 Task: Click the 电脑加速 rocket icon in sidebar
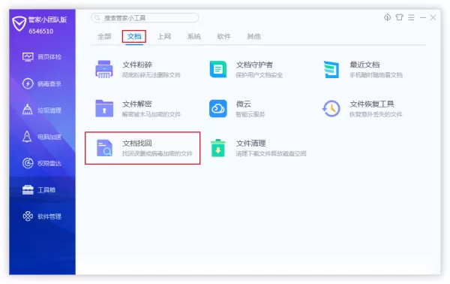tap(27, 137)
